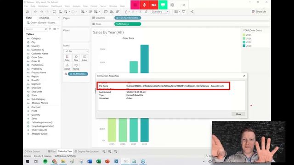Open the Title sheet tab
Screen dimensions: 294x165
(52, 151)
